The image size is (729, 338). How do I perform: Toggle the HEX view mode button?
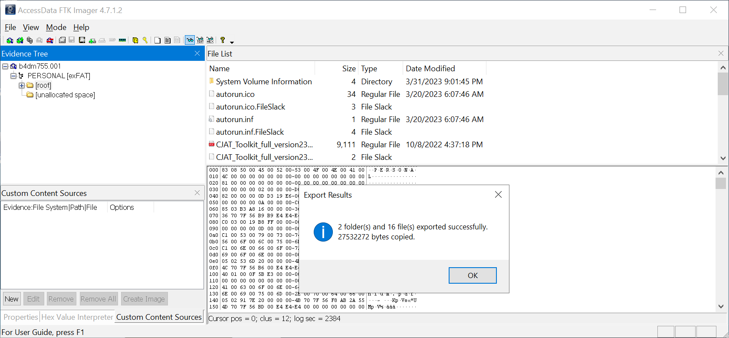pos(210,40)
